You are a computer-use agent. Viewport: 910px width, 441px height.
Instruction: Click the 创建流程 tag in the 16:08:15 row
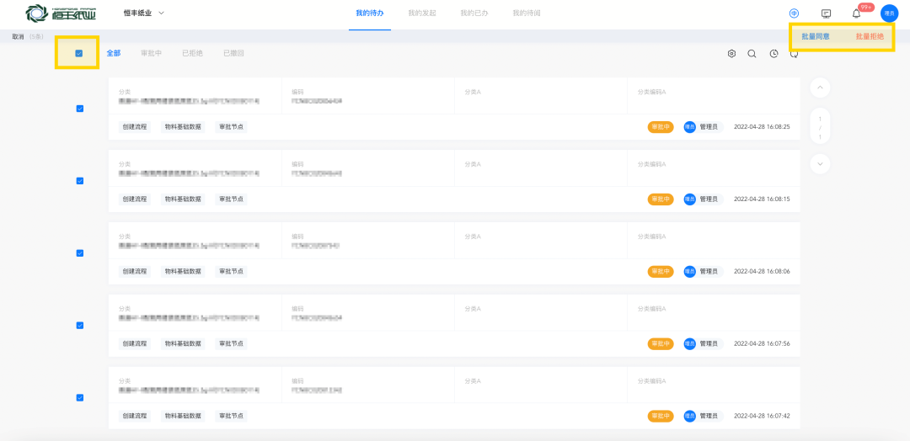(135, 199)
